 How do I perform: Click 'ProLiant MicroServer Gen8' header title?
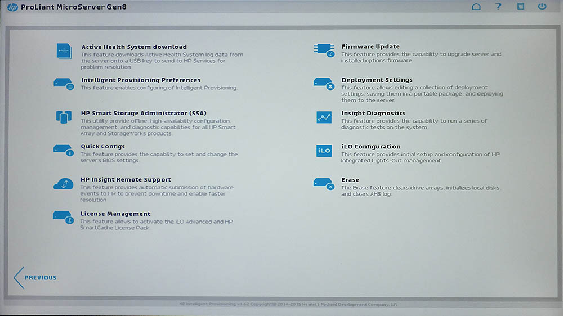pos(74,7)
